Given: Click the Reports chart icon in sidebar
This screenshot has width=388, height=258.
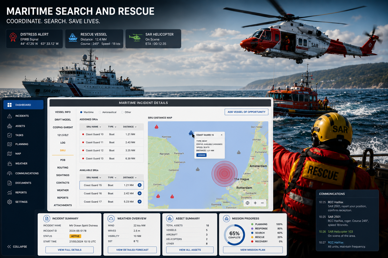Looking at the screenshot, I should click(x=10, y=192).
